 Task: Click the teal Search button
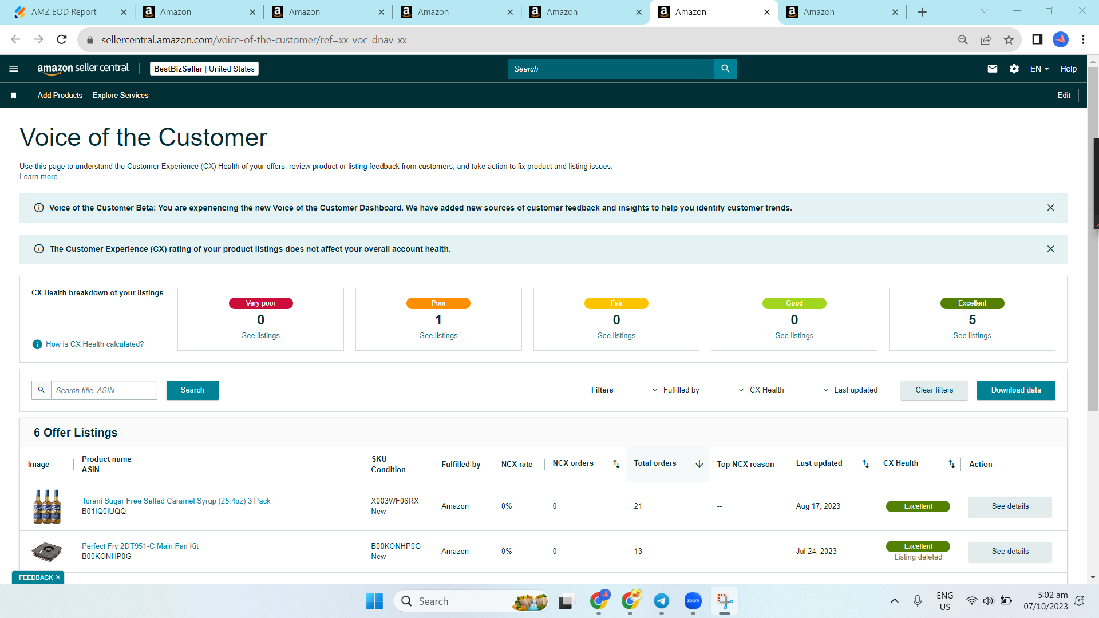(x=192, y=390)
